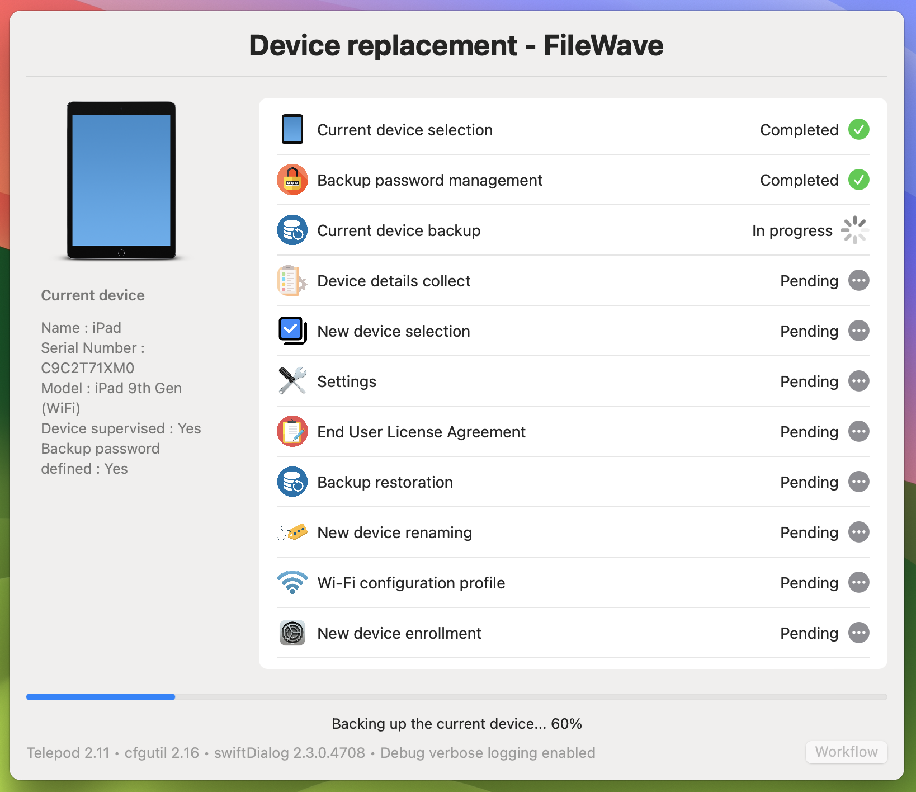Click the Backup restoration database icon
916x792 pixels.
pos(292,482)
